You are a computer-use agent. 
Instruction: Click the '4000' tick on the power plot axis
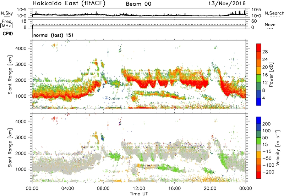tap(21, 48)
